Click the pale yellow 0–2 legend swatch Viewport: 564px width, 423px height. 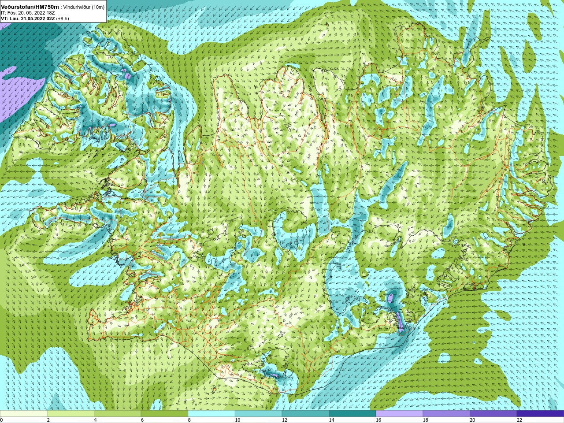point(23,414)
